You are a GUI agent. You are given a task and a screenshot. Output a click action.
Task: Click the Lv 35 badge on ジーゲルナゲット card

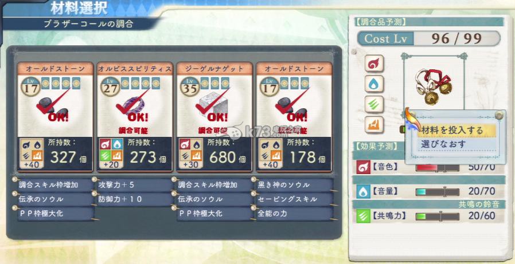pyautogui.click(x=190, y=86)
